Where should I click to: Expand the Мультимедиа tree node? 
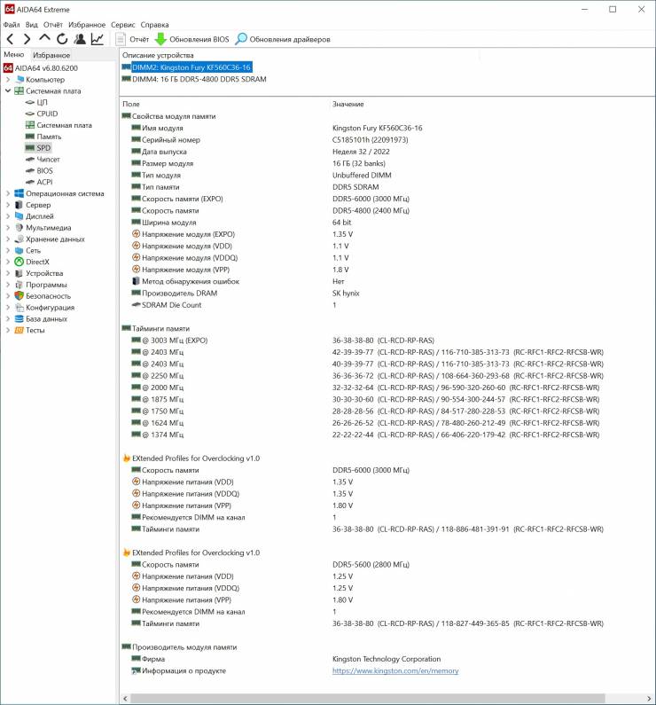(x=8, y=228)
